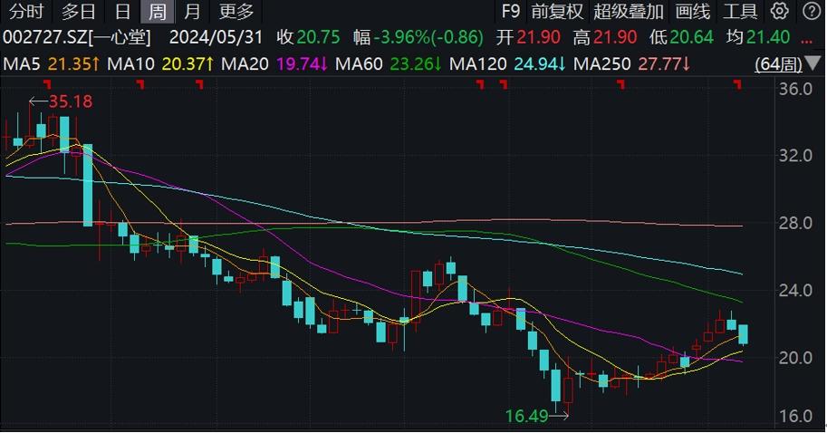Open the 更多 periods dropdown
Image resolution: width=827 pixels, height=433 pixels.
[237, 12]
